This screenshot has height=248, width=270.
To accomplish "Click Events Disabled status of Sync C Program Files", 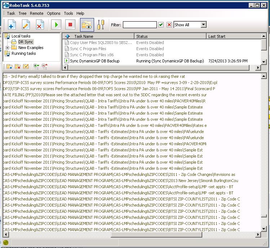I will click(150, 49).
